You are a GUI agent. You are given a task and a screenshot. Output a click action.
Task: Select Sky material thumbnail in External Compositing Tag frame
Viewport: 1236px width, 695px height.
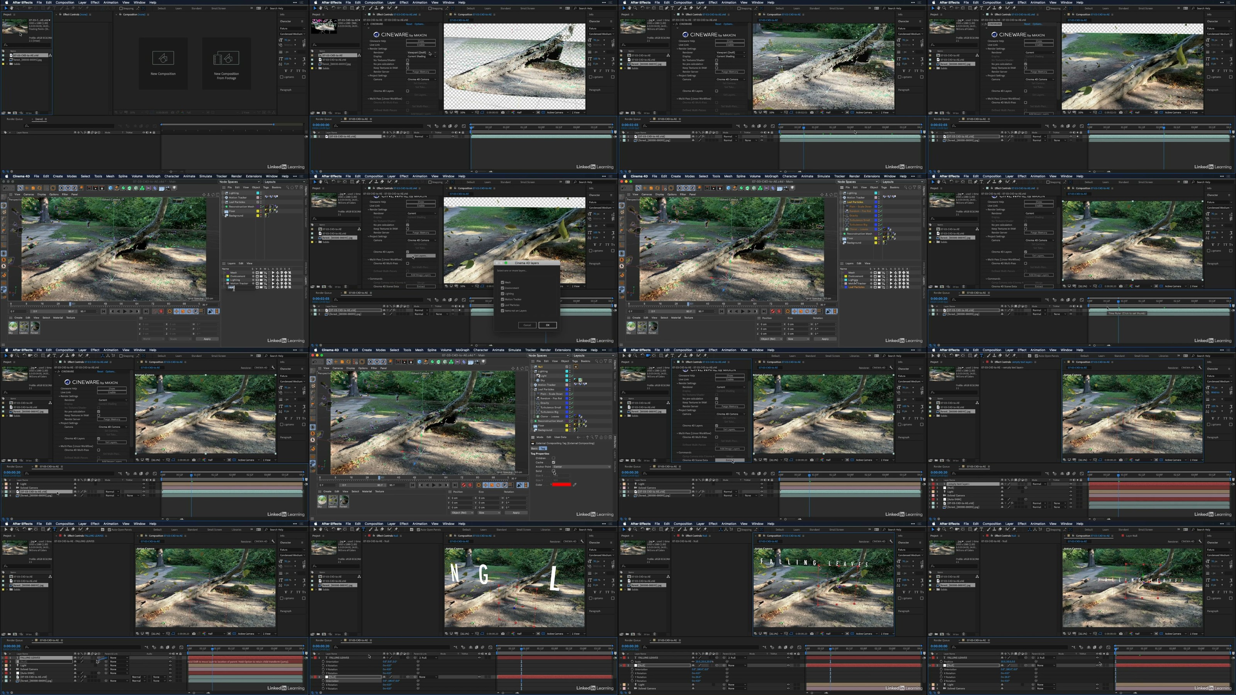322,500
